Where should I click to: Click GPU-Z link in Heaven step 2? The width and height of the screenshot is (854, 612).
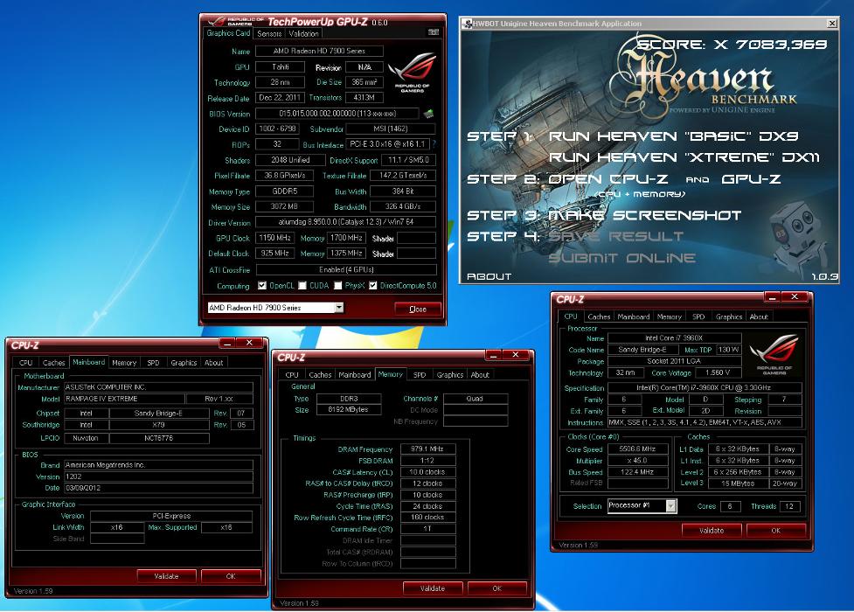pos(751,178)
